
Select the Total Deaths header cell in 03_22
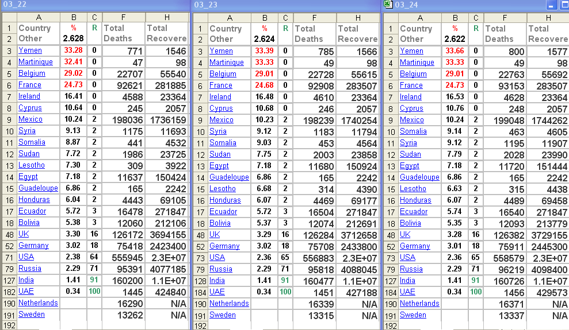coord(124,33)
